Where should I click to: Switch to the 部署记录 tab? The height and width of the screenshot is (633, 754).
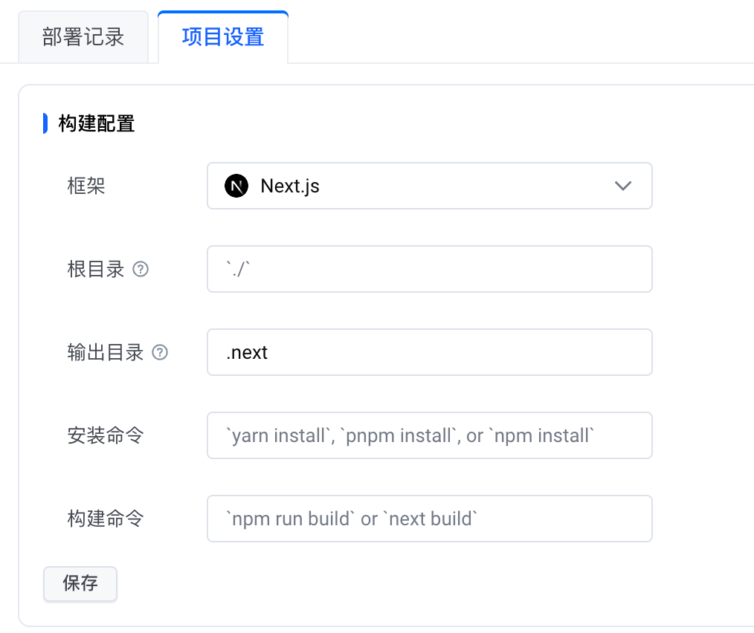83,37
